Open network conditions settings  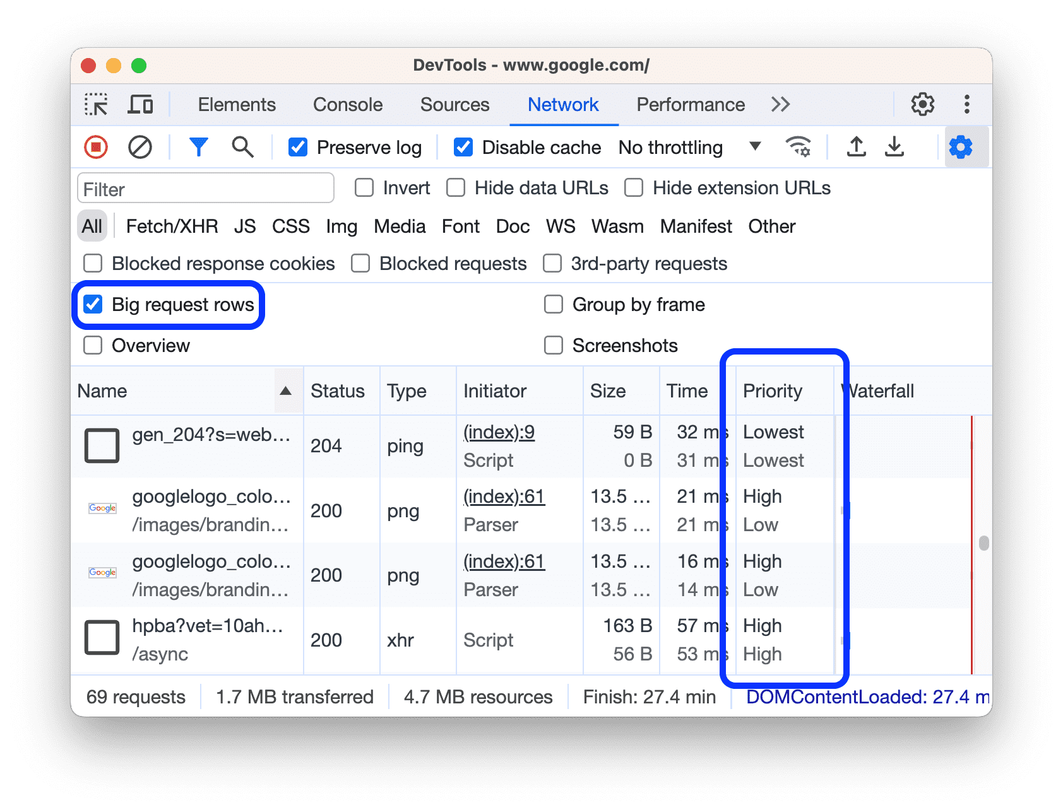pos(799,147)
